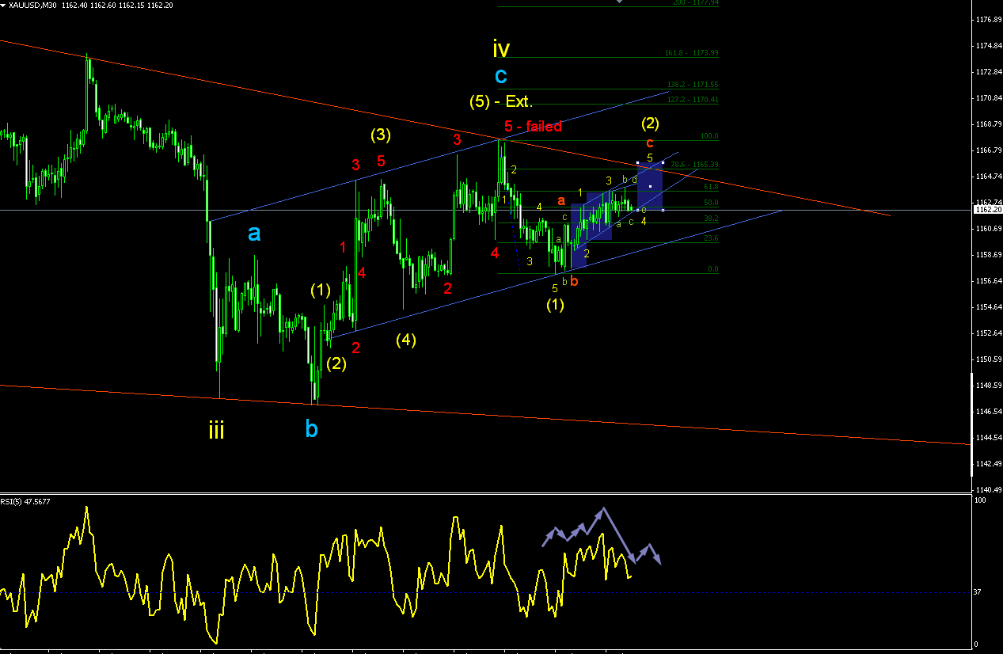Select the yellow 'iv' wave label

click(501, 49)
